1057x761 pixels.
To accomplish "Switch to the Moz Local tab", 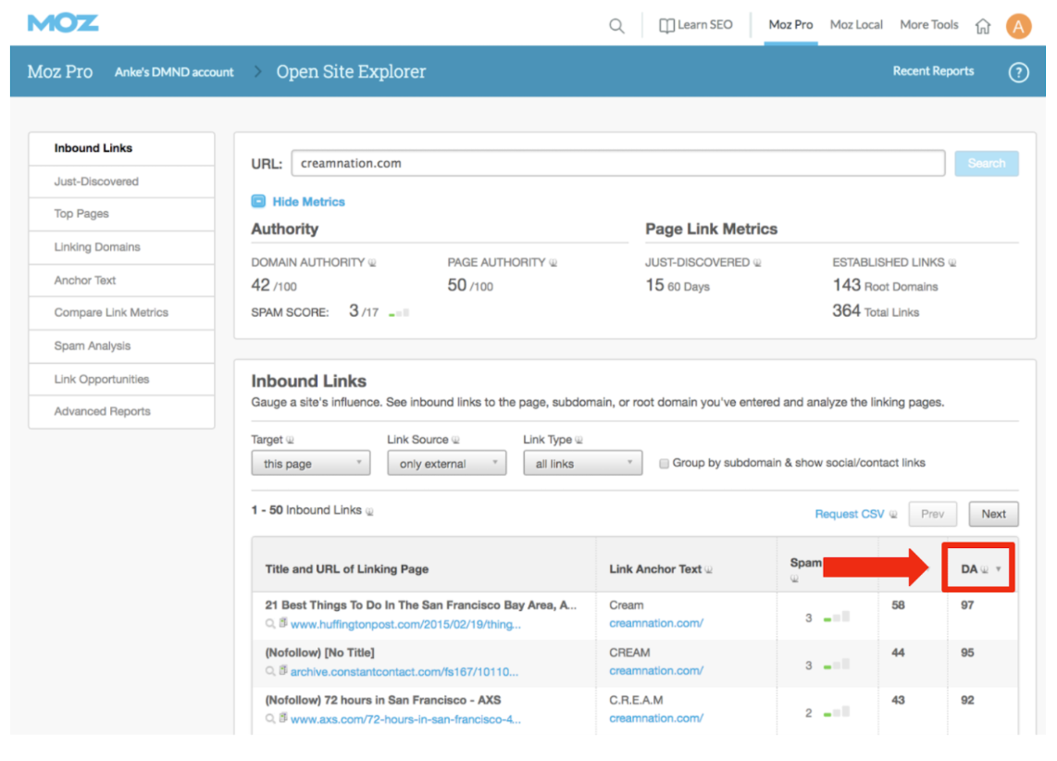I will 856,25.
